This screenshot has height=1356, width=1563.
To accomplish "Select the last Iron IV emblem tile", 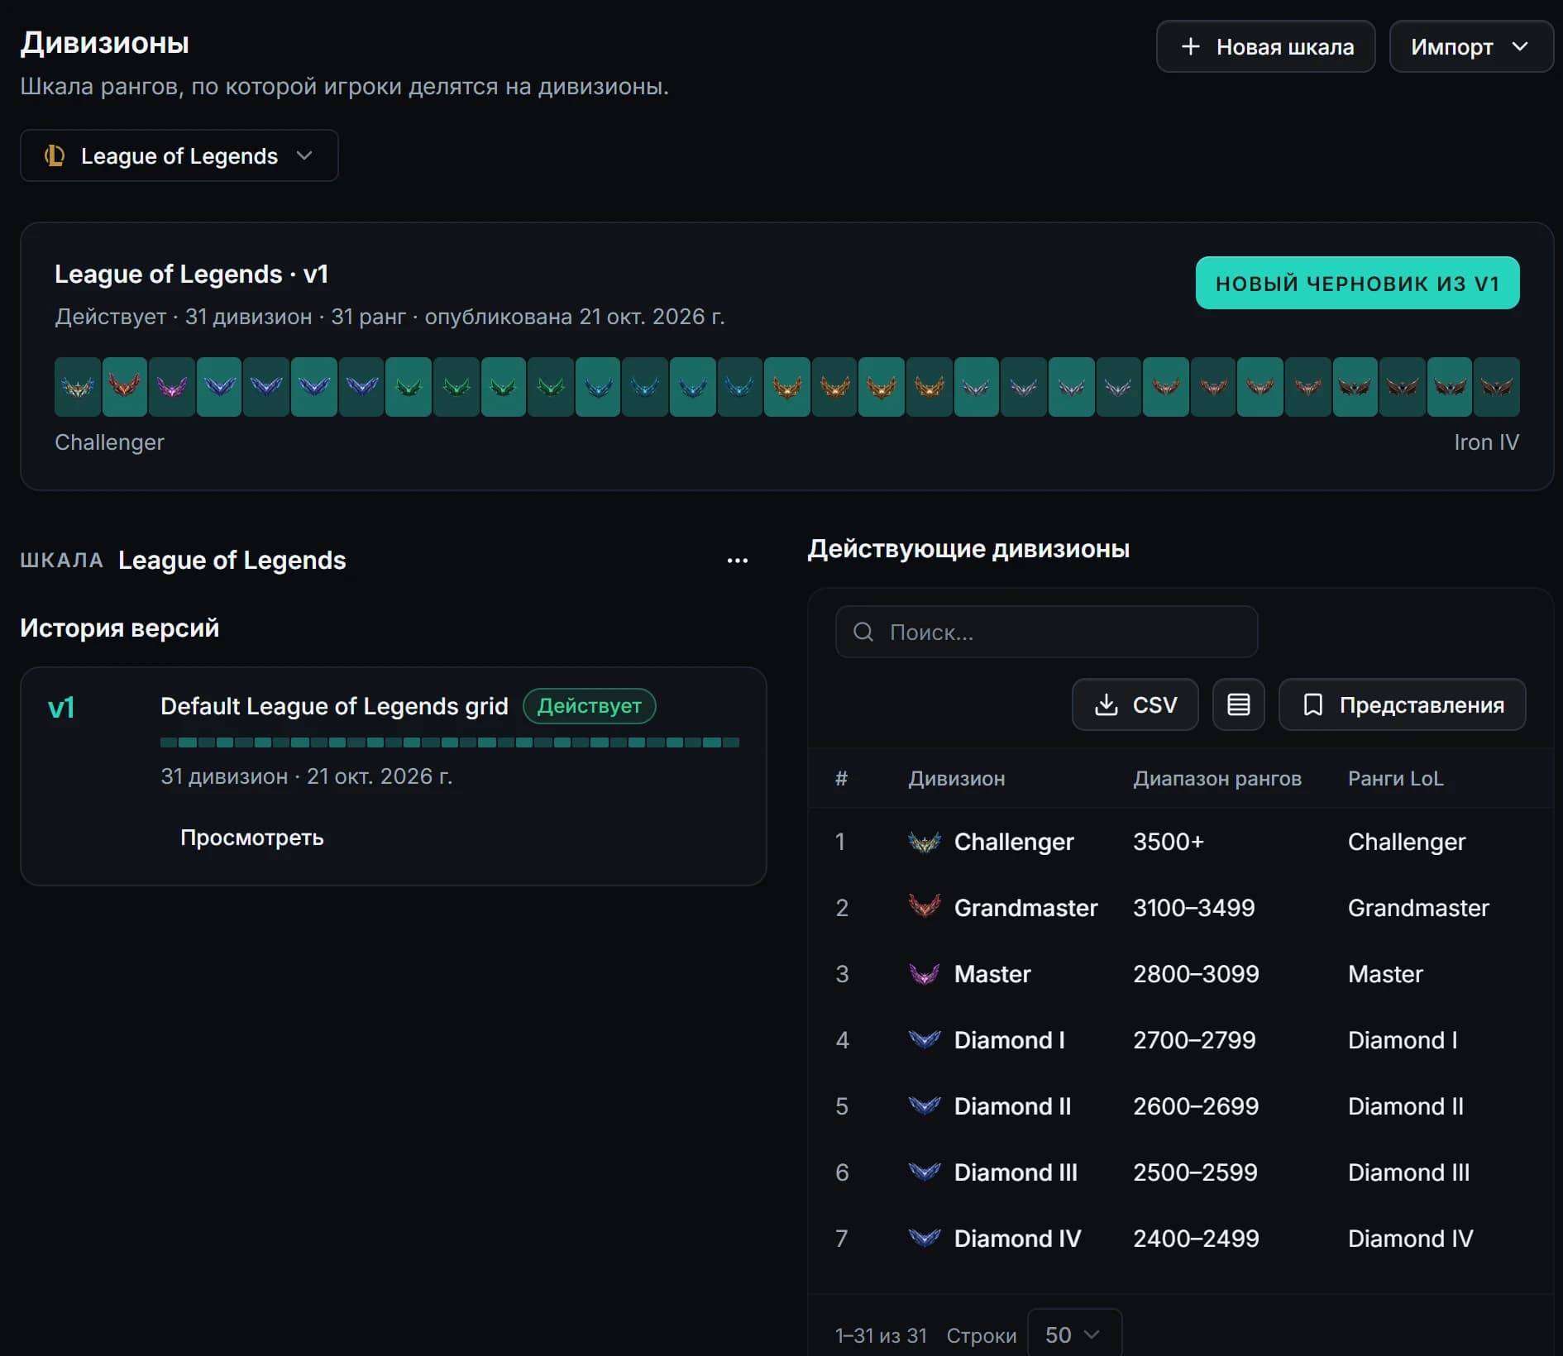I will coord(1497,387).
